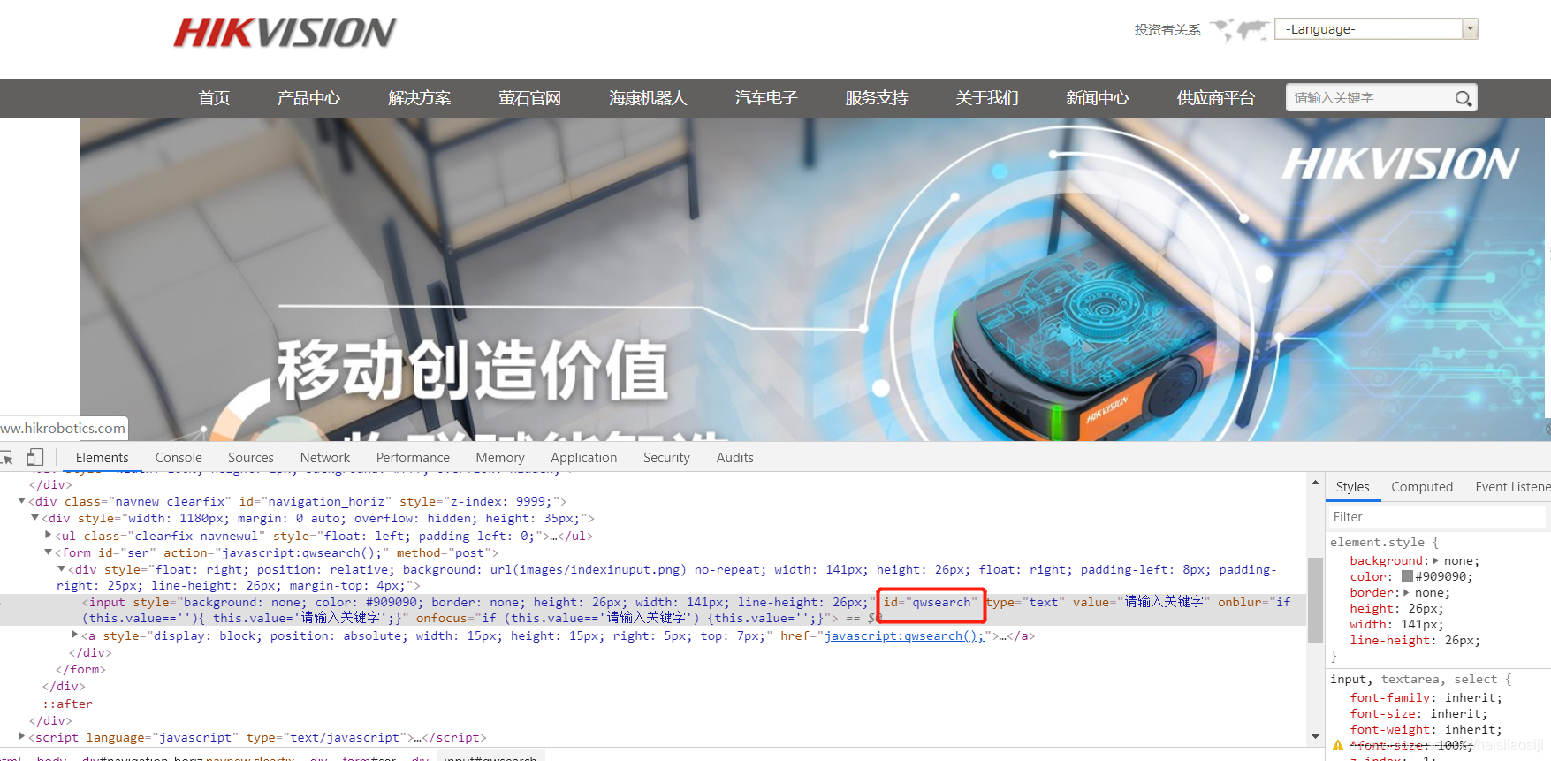Switch to the Console tab
The image size is (1551, 761).
(x=179, y=458)
